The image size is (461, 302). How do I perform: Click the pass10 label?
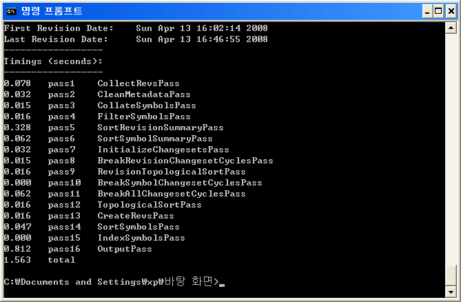[64, 183]
